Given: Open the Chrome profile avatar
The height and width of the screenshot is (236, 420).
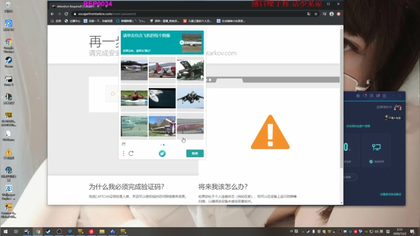Looking at the screenshot, I should (331, 14).
